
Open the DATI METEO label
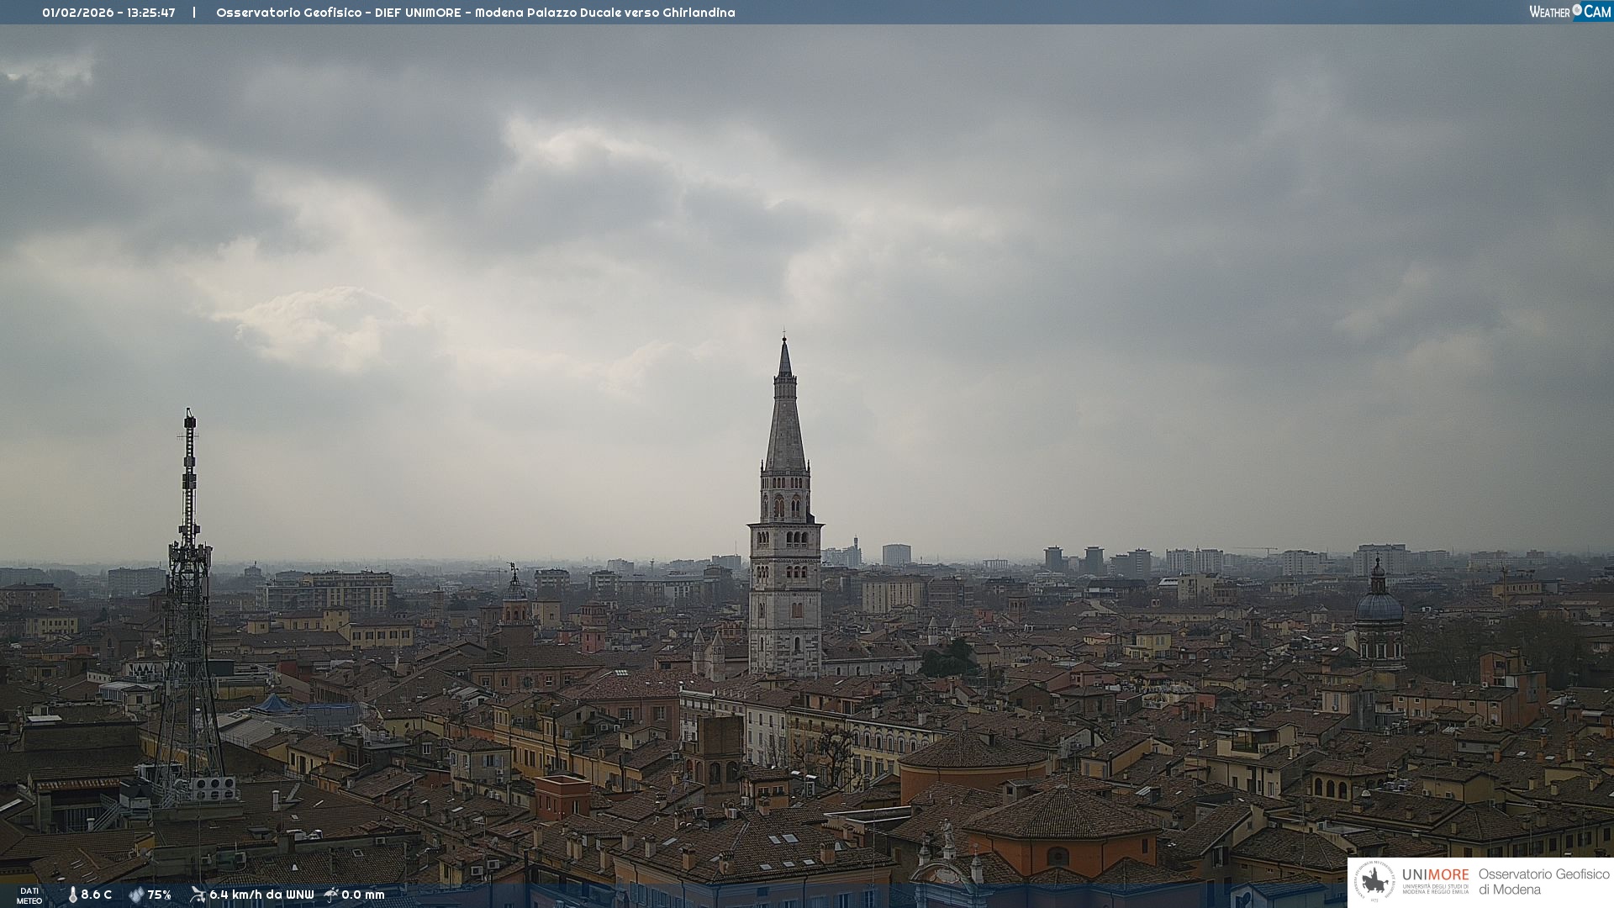click(29, 895)
